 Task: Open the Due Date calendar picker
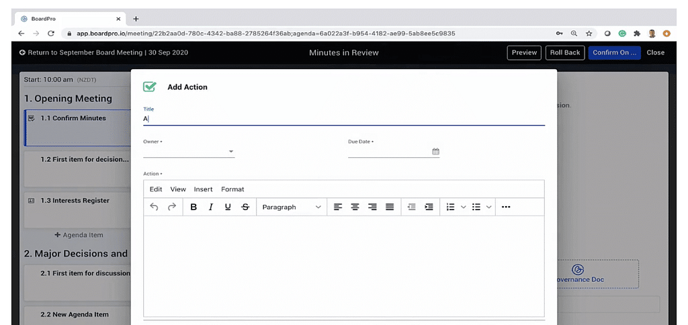pyautogui.click(x=435, y=152)
